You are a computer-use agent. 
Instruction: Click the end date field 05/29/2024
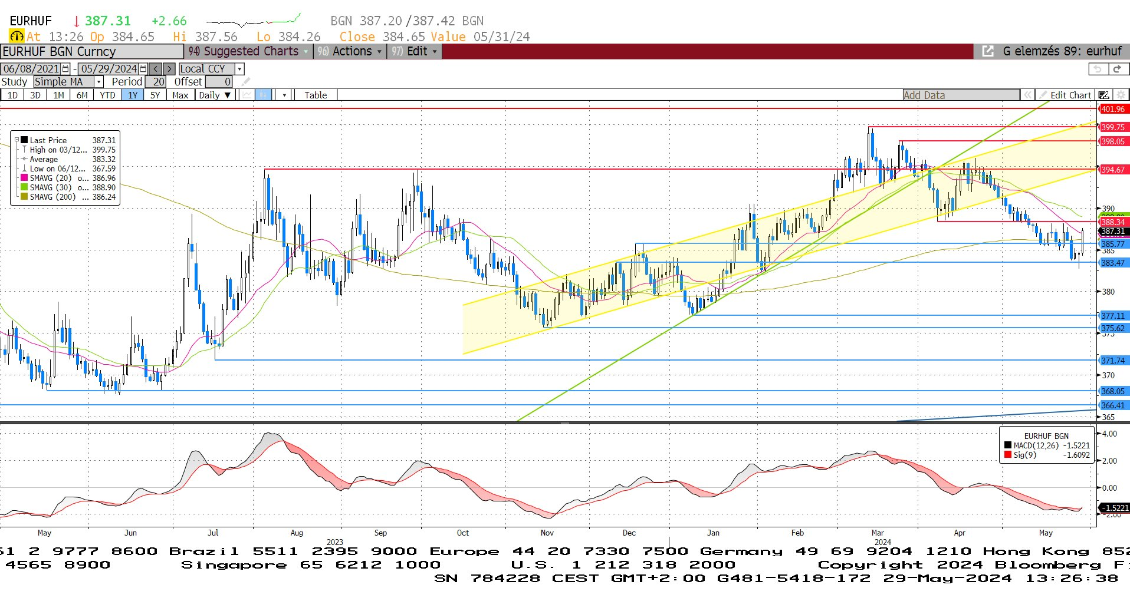pos(109,69)
